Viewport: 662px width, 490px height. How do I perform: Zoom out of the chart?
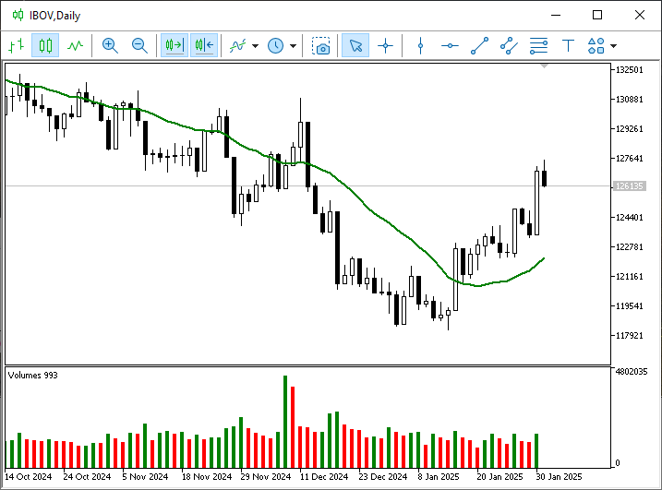pos(139,45)
